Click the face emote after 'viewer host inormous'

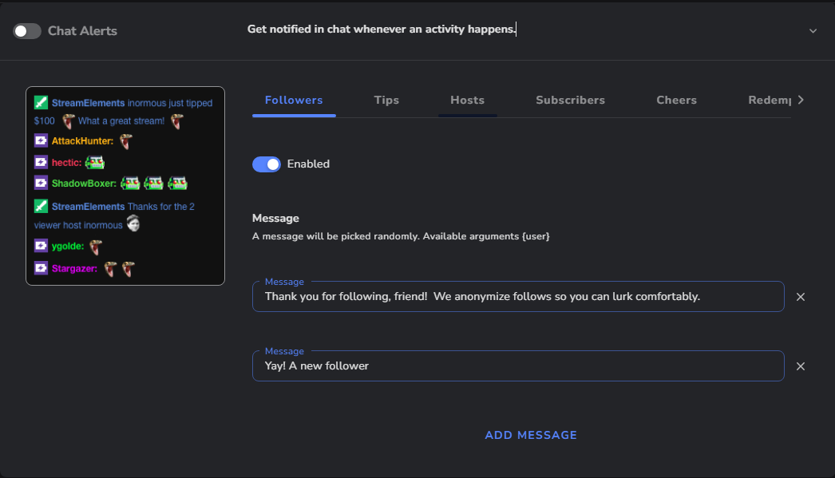pos(133,223)
